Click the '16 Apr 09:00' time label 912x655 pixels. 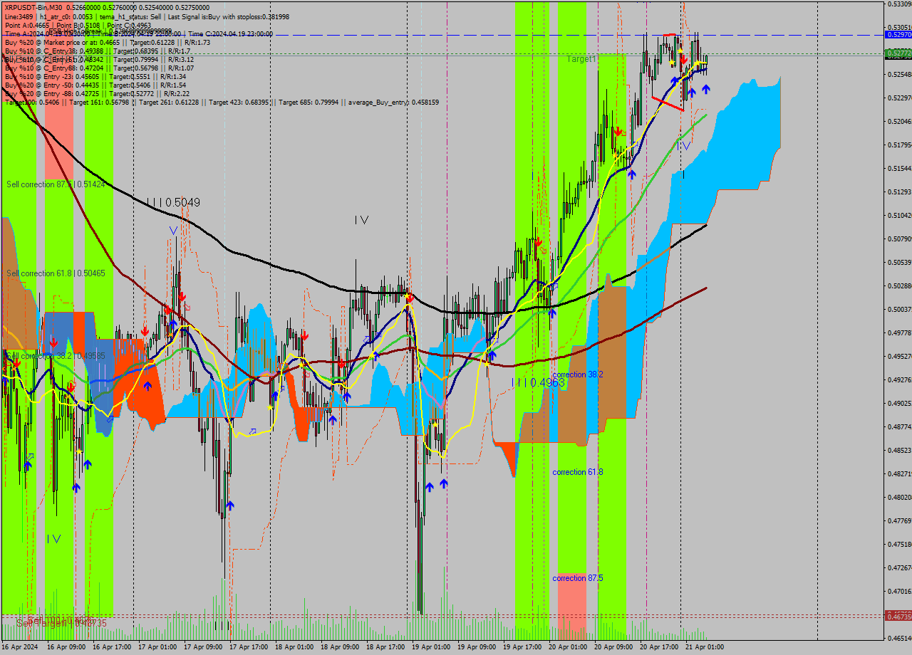pos(66,648)
